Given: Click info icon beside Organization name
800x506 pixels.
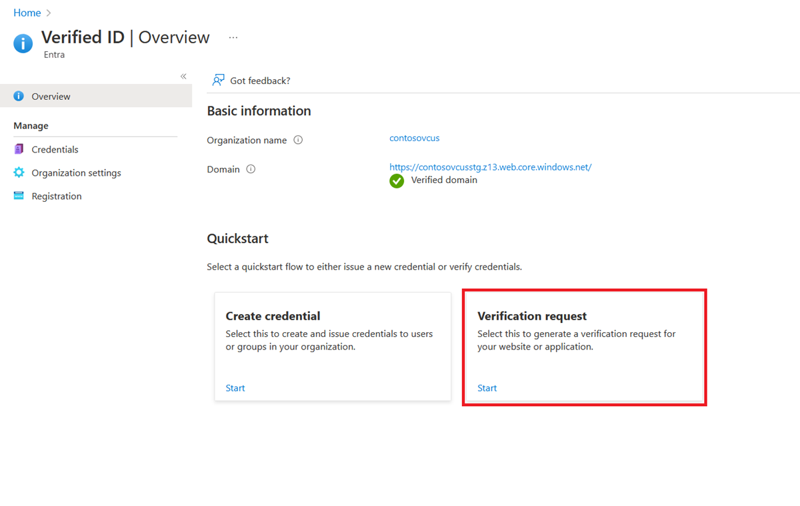Looking at the screenshot, I should (298, 140).
